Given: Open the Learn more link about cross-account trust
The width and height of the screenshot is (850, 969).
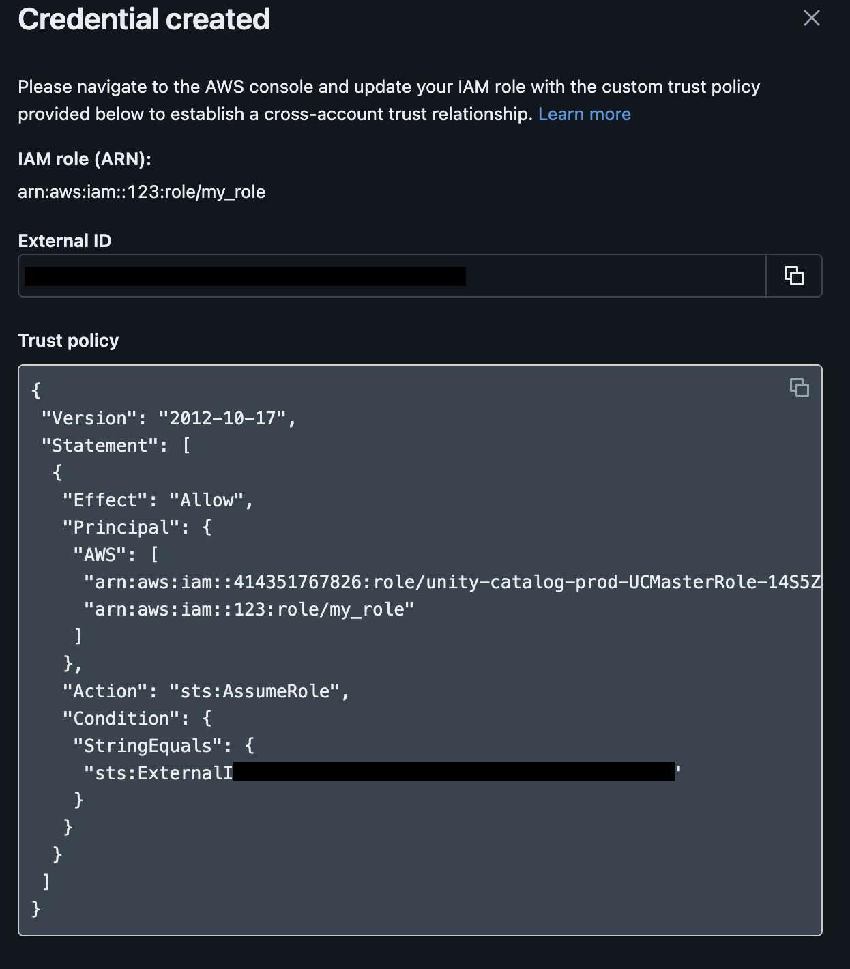Looking at the screenshot, I should point(585,114).
